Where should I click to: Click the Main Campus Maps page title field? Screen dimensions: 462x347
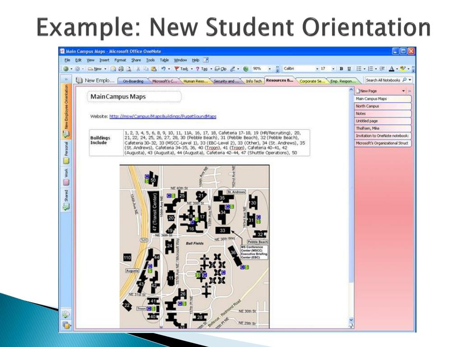[134, 97]
